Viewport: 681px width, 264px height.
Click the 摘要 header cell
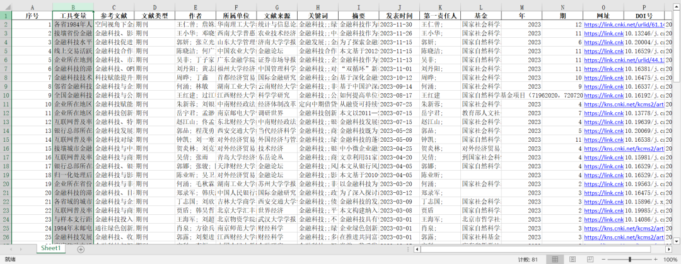359,16
